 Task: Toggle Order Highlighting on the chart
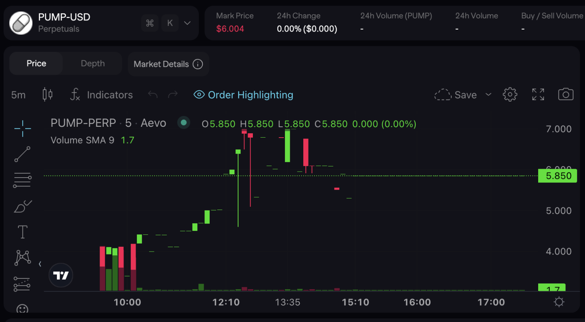243,95
